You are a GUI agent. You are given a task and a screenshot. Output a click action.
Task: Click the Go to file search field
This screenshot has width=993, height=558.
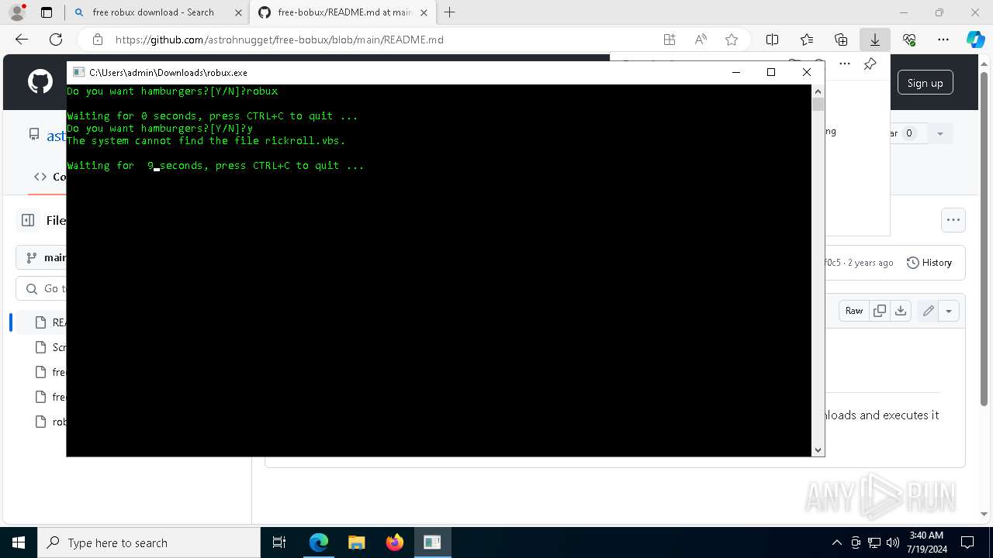42,288
